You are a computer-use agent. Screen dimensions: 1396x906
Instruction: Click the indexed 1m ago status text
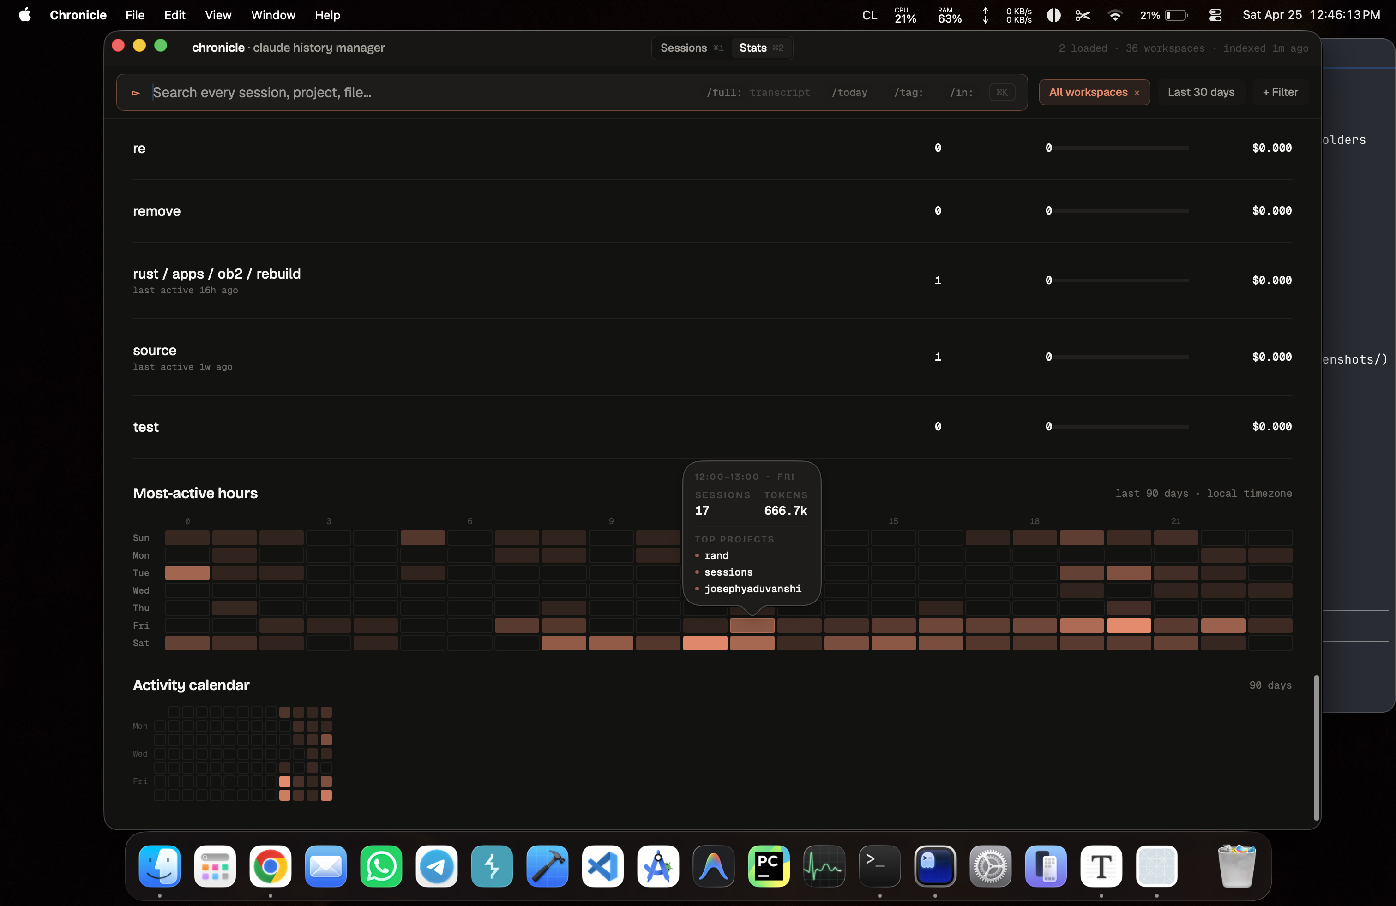tap(1265, 48)
